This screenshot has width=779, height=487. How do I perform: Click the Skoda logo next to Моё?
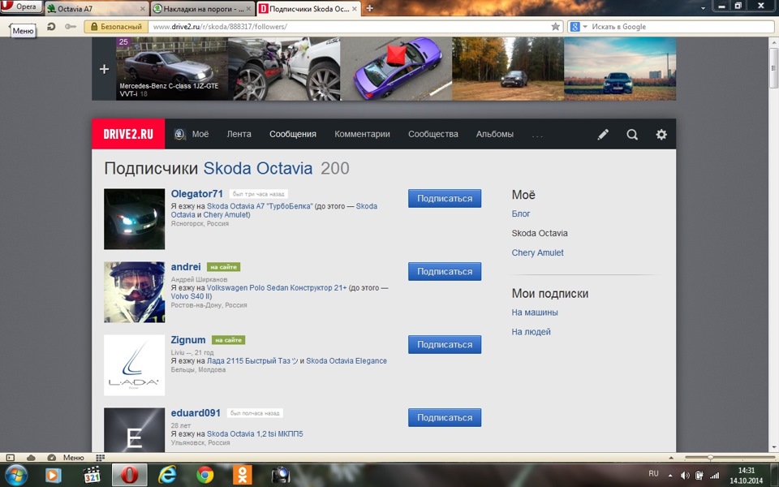180,134
